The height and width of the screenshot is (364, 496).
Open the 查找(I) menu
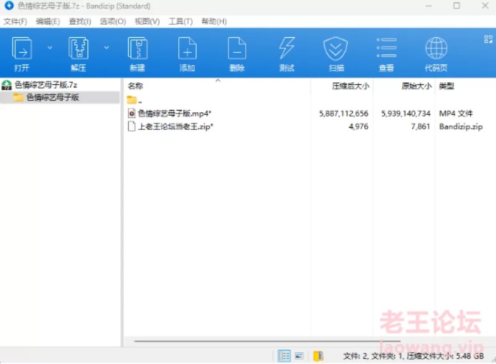tap(80, 21)
